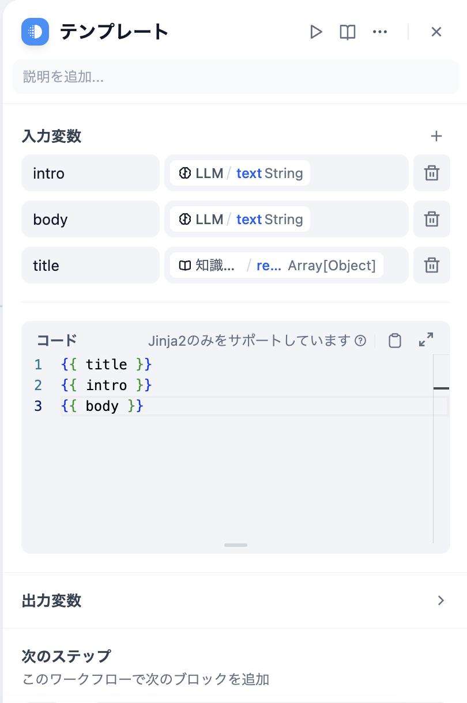Click the title Array[Object] variable badge

pos(287,265)
